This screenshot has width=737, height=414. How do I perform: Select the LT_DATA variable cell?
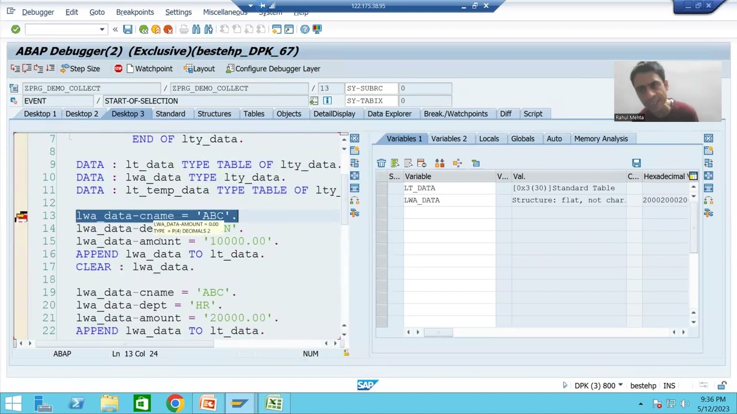coord(449,188)
